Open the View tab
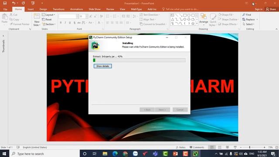The width and height of the screenshot is (279, 157). pyautogui.click(x=122, y=9)
